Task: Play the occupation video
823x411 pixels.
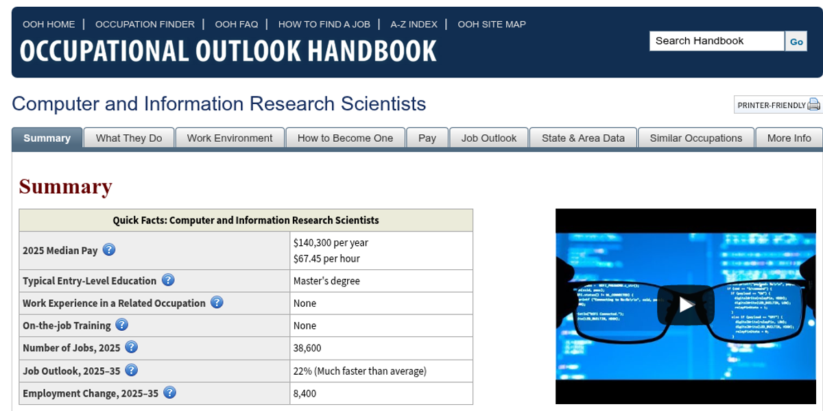Action: pyautogui.click(x=686, y=305)
